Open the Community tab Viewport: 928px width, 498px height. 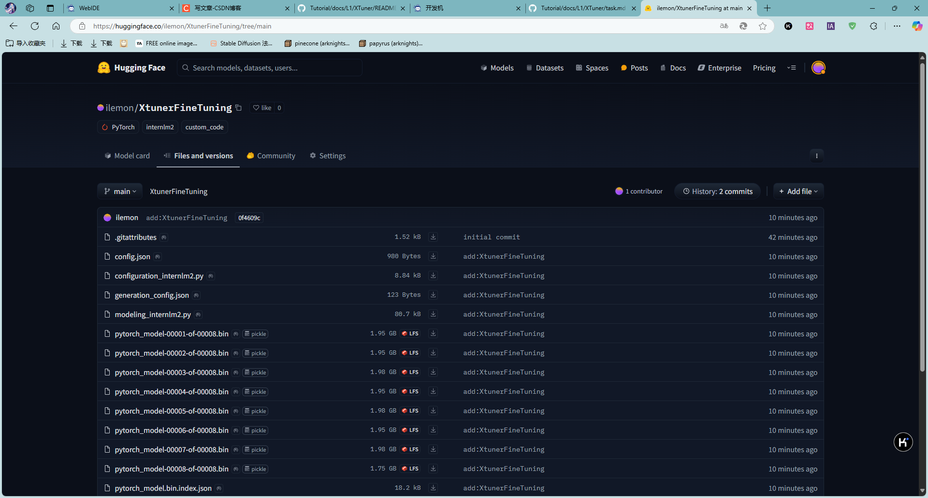click(271, 156)
